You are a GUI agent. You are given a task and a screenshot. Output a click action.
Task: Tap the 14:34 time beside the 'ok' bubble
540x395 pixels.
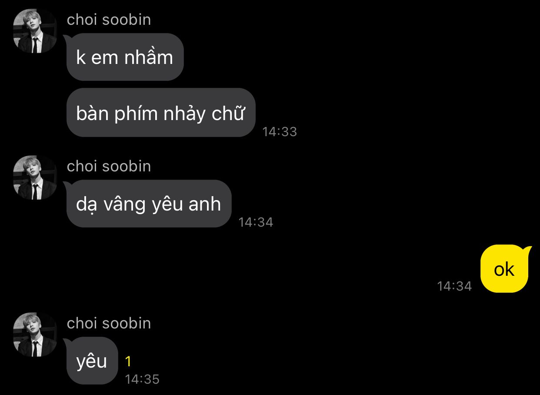[454, 286]
